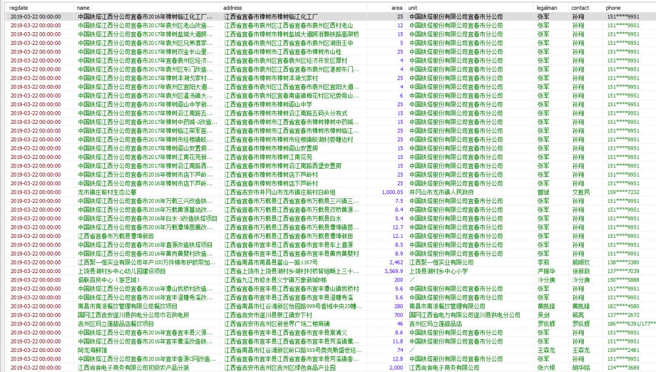
Task: Click unit cell 江西尚食电子商务有限公司
Action: click(444, 368)
